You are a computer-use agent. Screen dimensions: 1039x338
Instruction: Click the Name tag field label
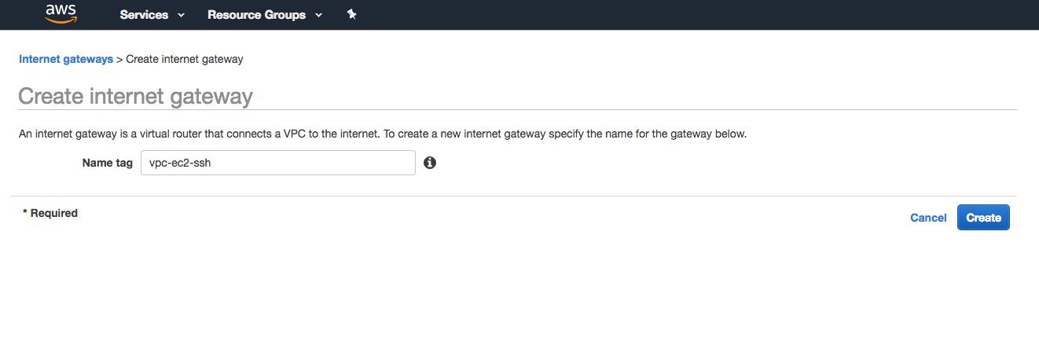108,163
